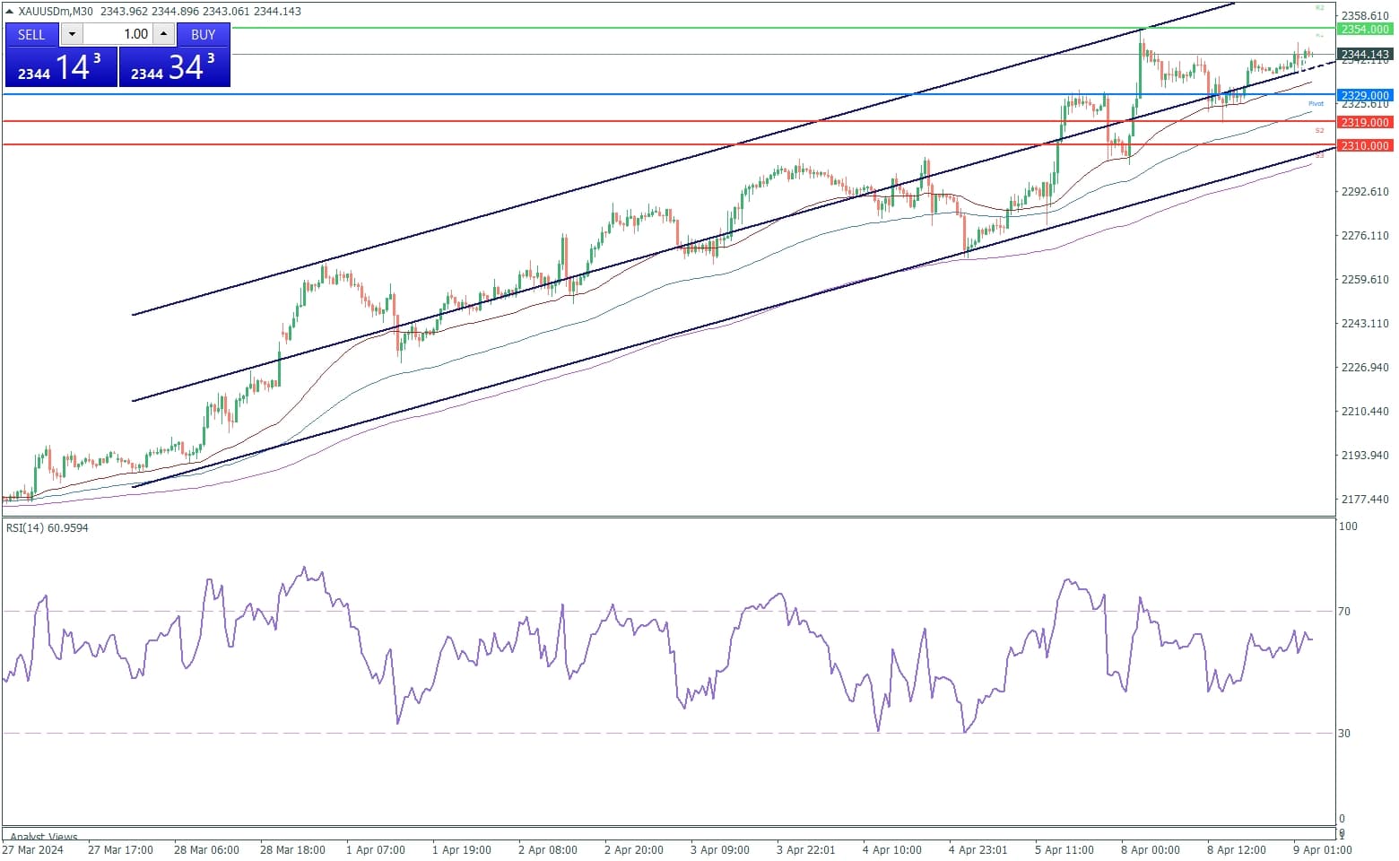1399x861 pixels.
Task: Click the 4 Apr 23:01 time axis label
Action: point(978,850)
